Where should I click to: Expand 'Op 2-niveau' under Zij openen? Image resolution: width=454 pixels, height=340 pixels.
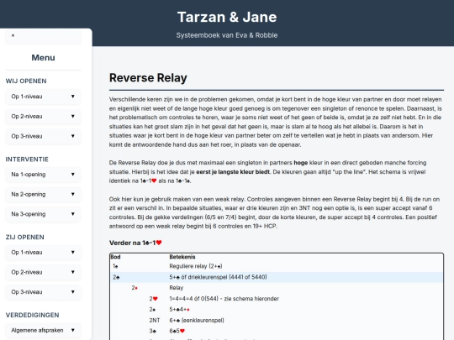43,272
